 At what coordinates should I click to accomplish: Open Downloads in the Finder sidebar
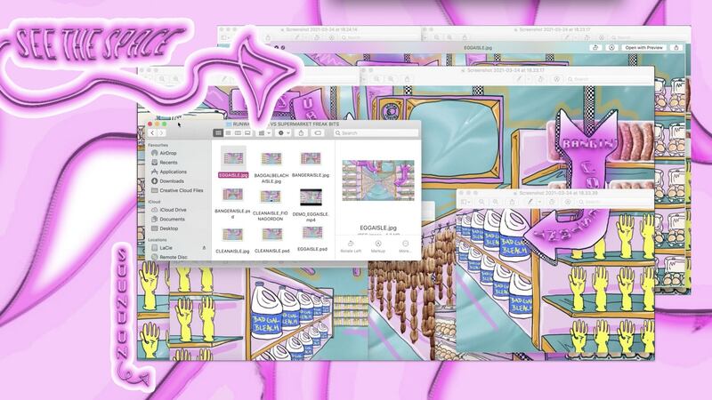click(x=172, y=180)
